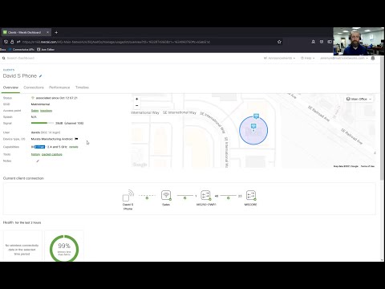
Task: Click the signal strength bar
Action: (43, 123)
